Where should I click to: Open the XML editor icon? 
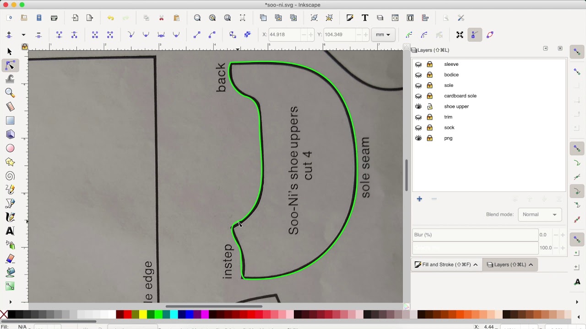[395, 18]
